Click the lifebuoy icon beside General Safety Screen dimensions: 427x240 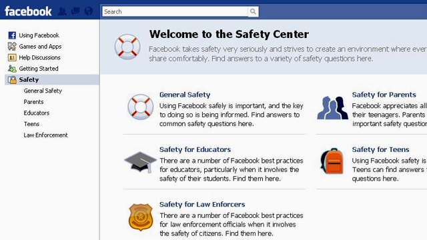click(141, 107)
